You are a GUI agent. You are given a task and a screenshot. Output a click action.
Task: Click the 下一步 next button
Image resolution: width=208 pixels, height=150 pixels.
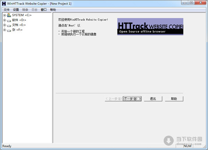point(132,99)
